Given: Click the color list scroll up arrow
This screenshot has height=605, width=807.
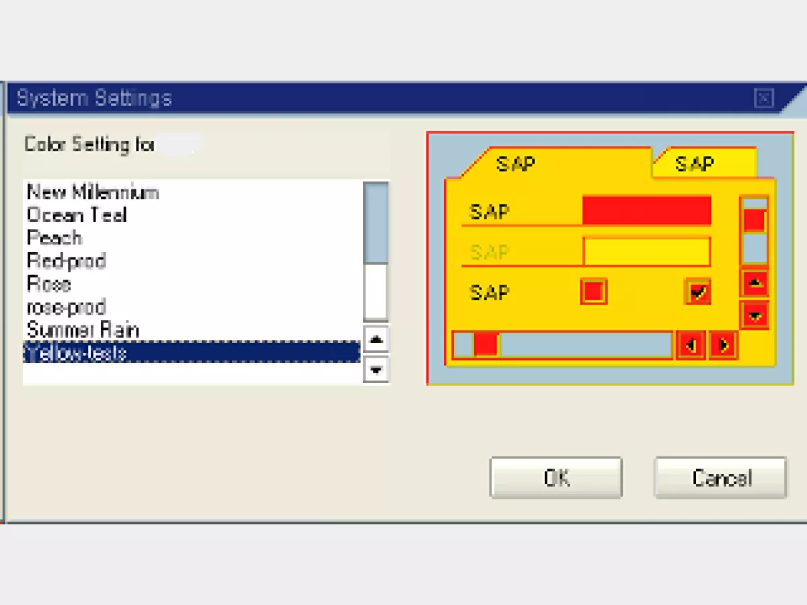Looking at the screenshot, I should tap(377, 339).
